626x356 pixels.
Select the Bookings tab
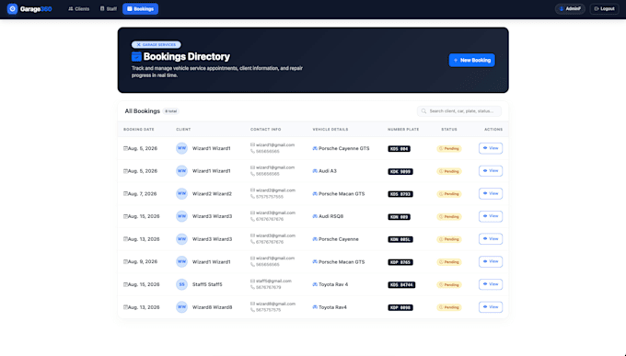click(140, 9)
